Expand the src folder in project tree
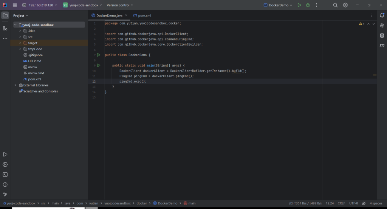Screen dimensions: 387x209 coord(20,37)
